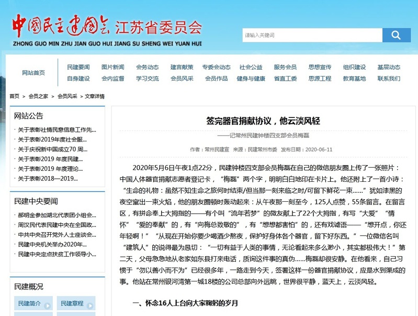Open notice 关于表彰社情民意信息工作先...
This screenshot has height=316, width=418.
57,130
